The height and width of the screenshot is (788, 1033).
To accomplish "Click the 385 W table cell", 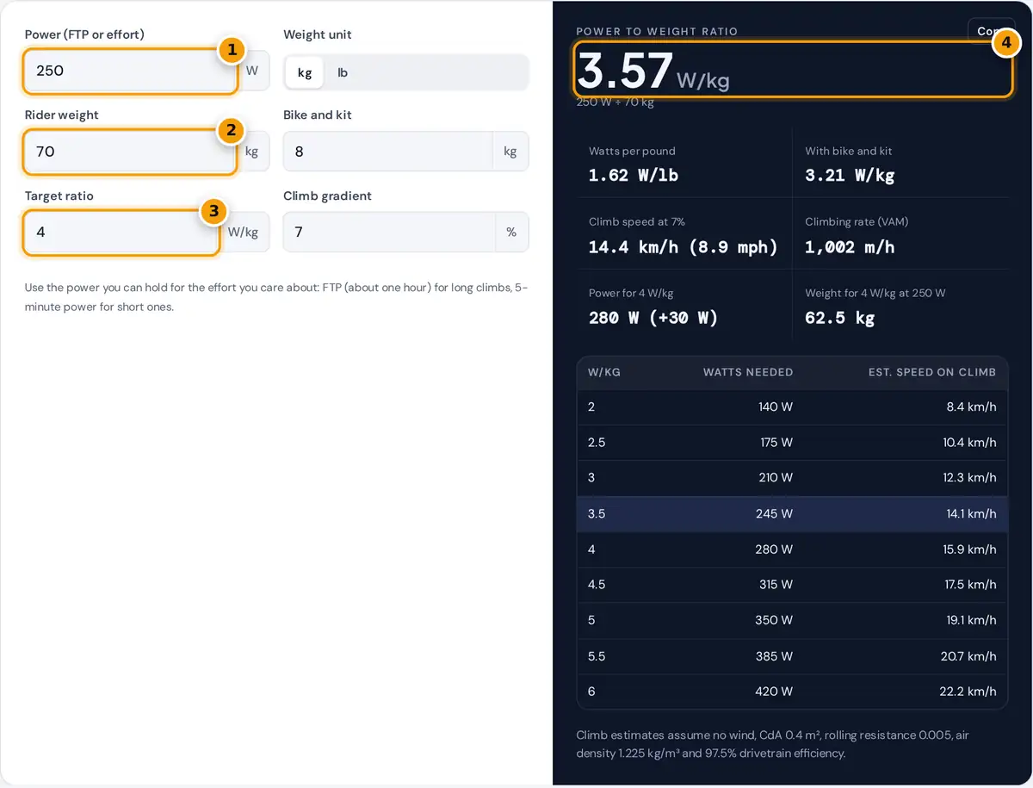I will (775, 655).
